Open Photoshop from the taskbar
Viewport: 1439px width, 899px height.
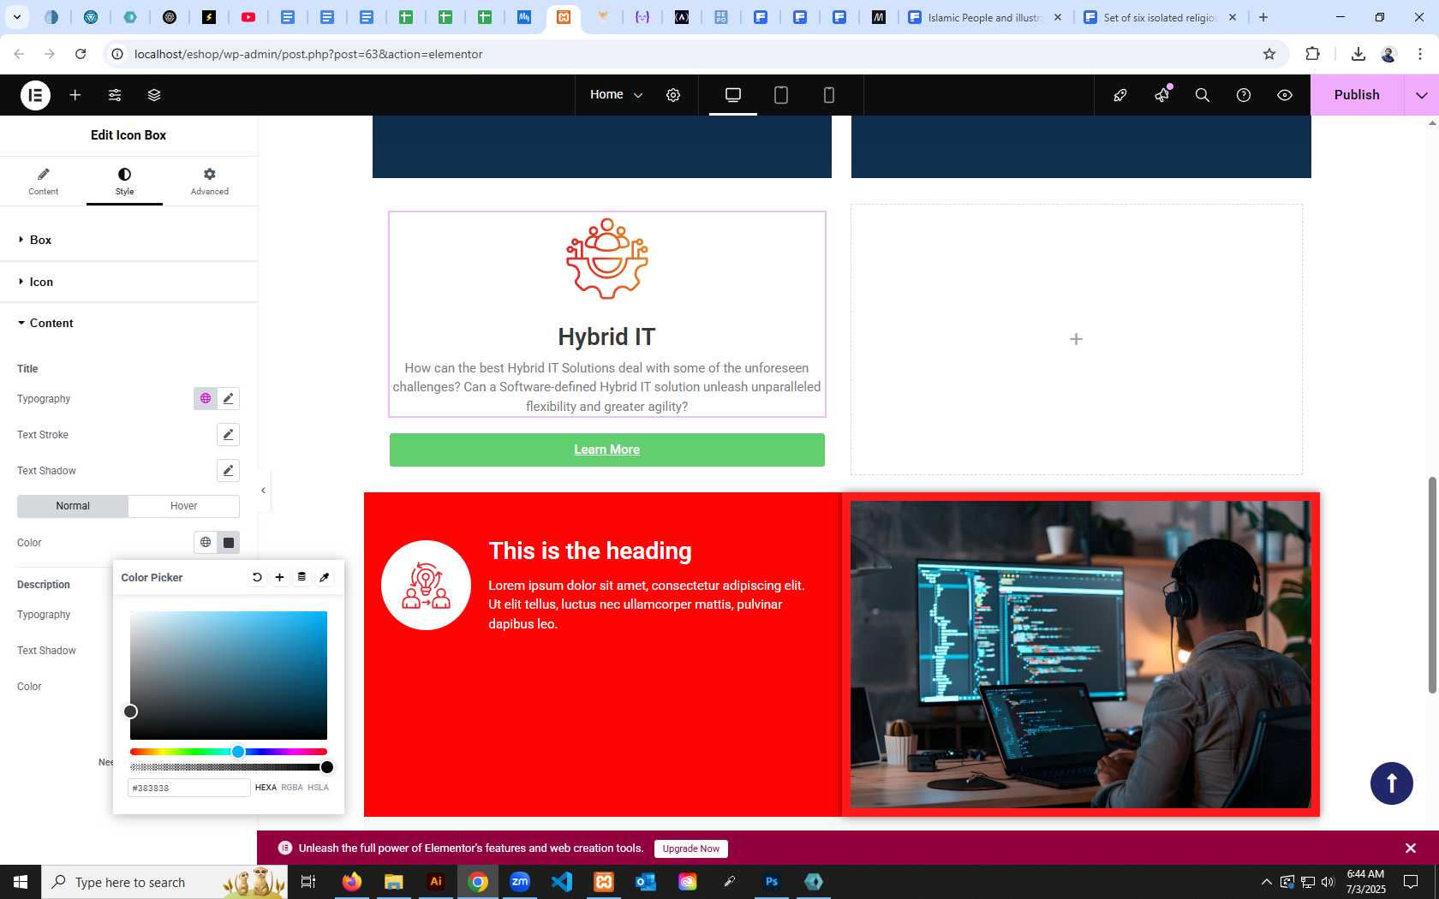point(772,882)
